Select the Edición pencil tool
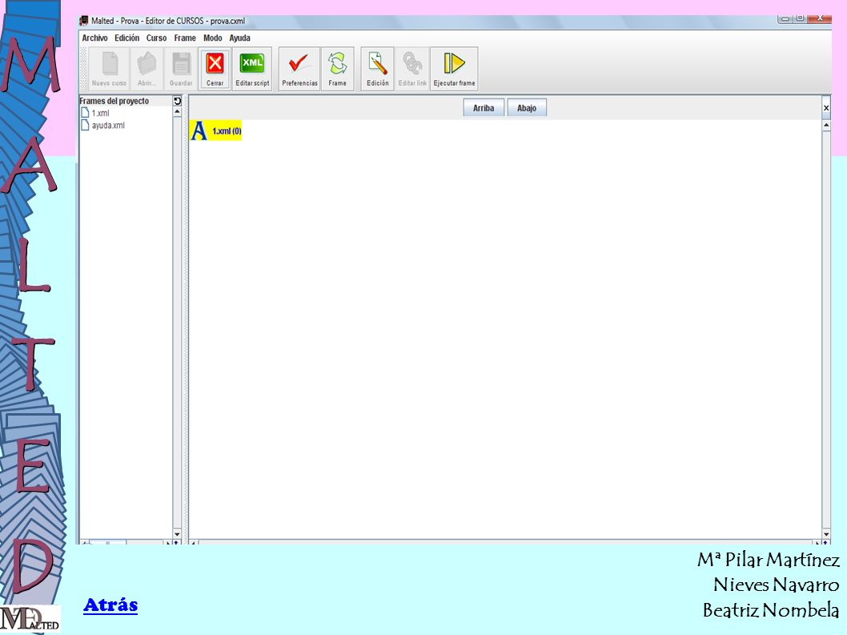Screen dimensions: 847x635 click(x=378, y=69)
